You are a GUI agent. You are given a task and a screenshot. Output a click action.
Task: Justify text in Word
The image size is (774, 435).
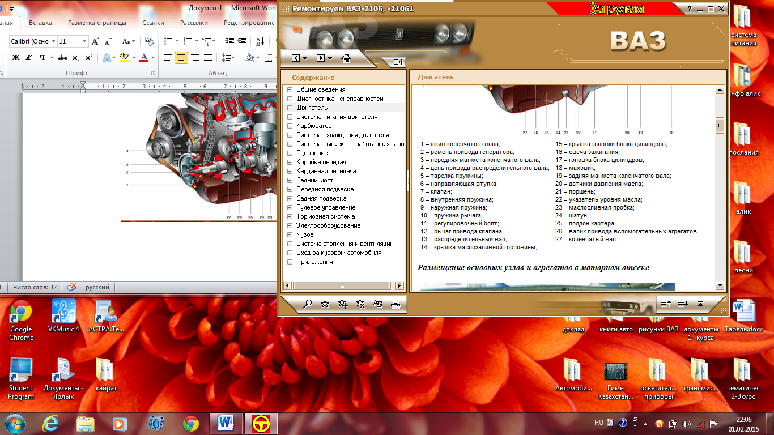click(207, 57)
